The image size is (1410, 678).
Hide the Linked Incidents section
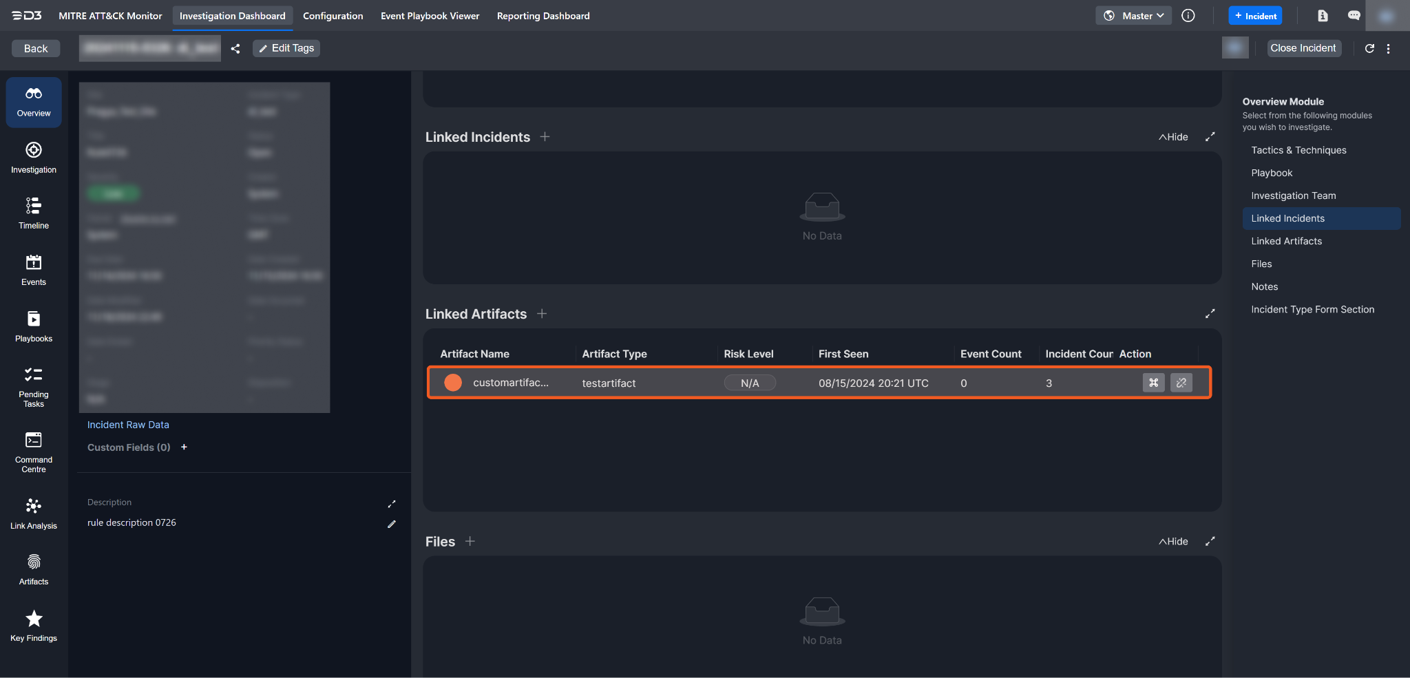(1173, 137)
